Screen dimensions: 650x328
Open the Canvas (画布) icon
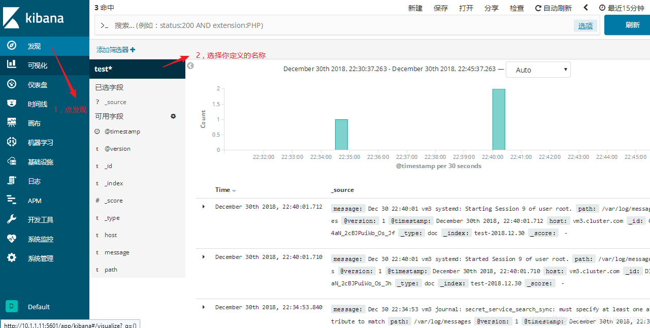pyautogui.click(x=12, y=123)
